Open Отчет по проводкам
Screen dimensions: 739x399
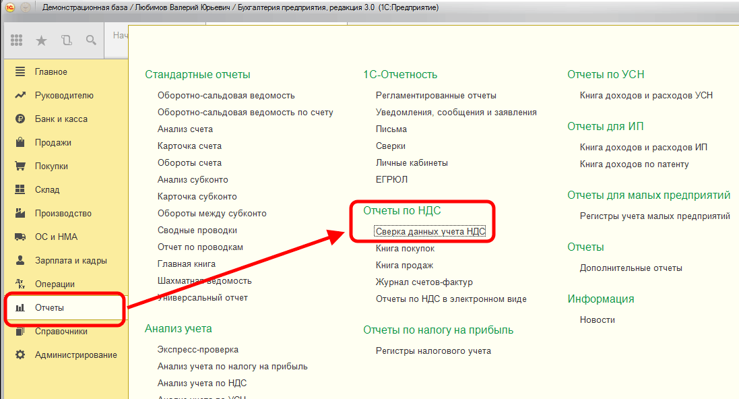click(x=200, y=247)
